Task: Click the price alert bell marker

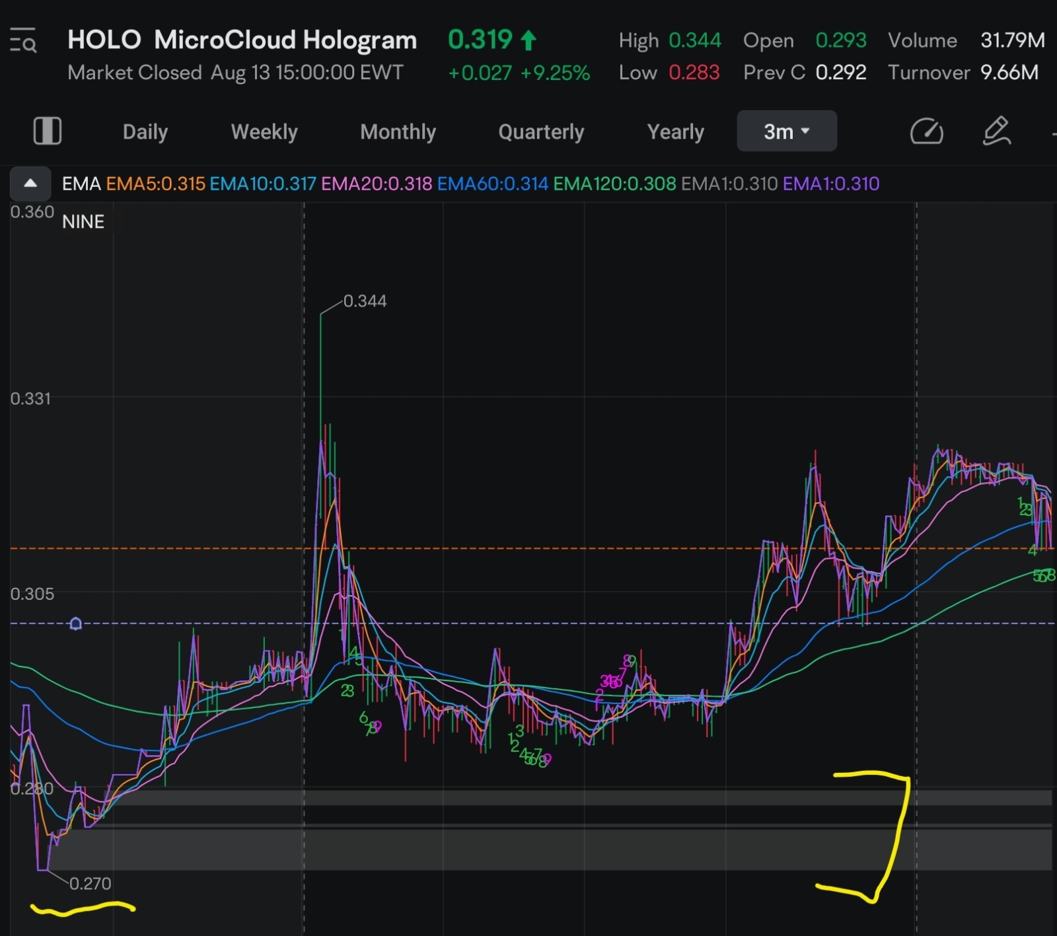Action: pos(75,624)
